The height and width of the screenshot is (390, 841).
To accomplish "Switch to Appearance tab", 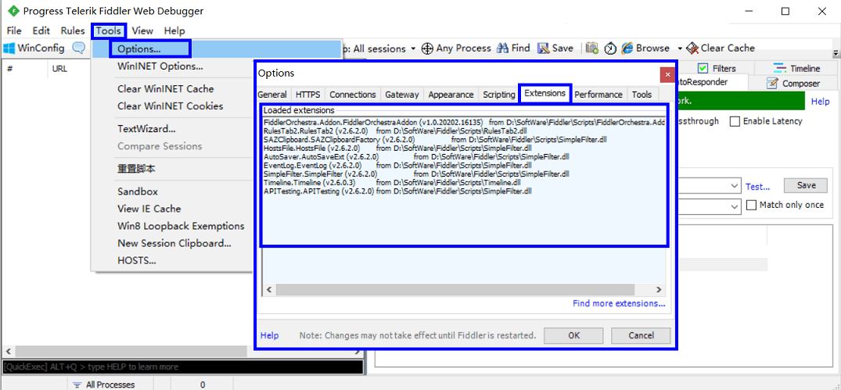I will coord(451,95).
